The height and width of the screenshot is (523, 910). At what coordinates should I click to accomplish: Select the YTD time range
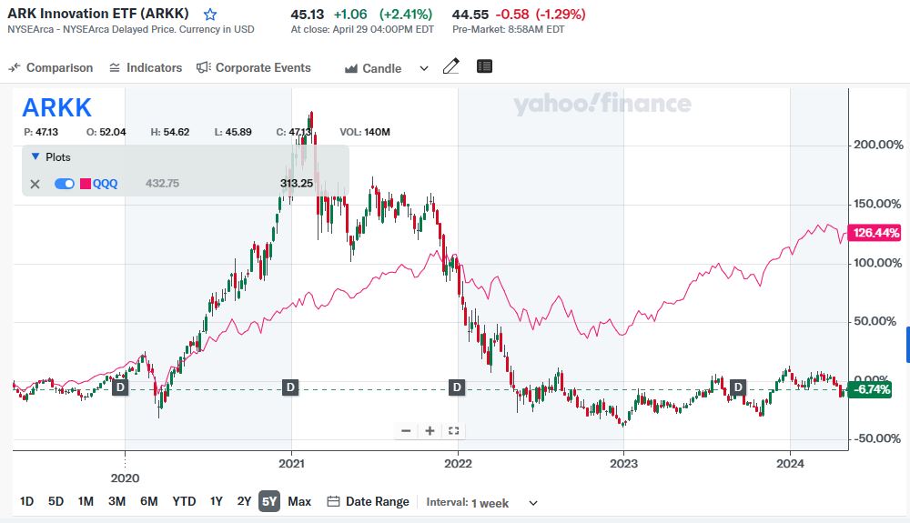tap(184, 501)
